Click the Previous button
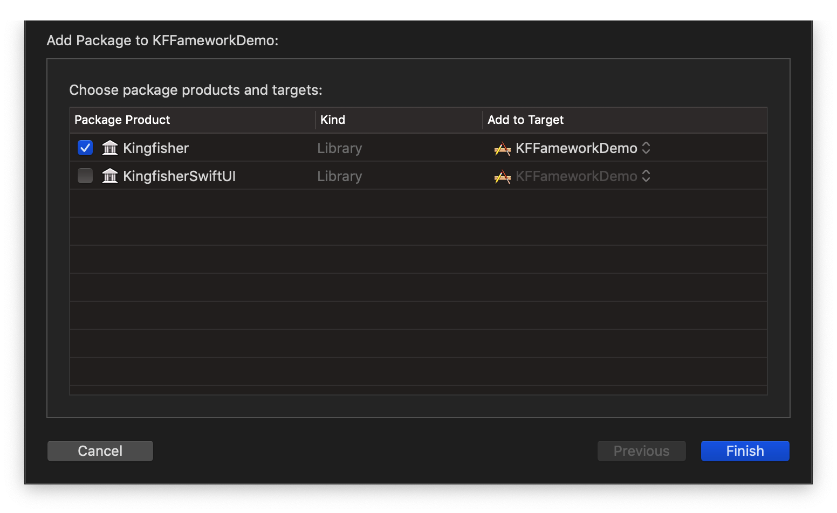This screenshot has width=837, height=513. [641, 451]
